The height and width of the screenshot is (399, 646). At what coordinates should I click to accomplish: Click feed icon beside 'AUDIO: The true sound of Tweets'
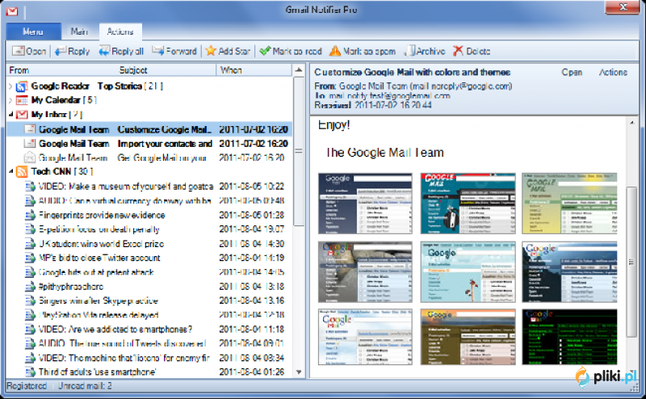pyautogui.click(x=30, y=343)
